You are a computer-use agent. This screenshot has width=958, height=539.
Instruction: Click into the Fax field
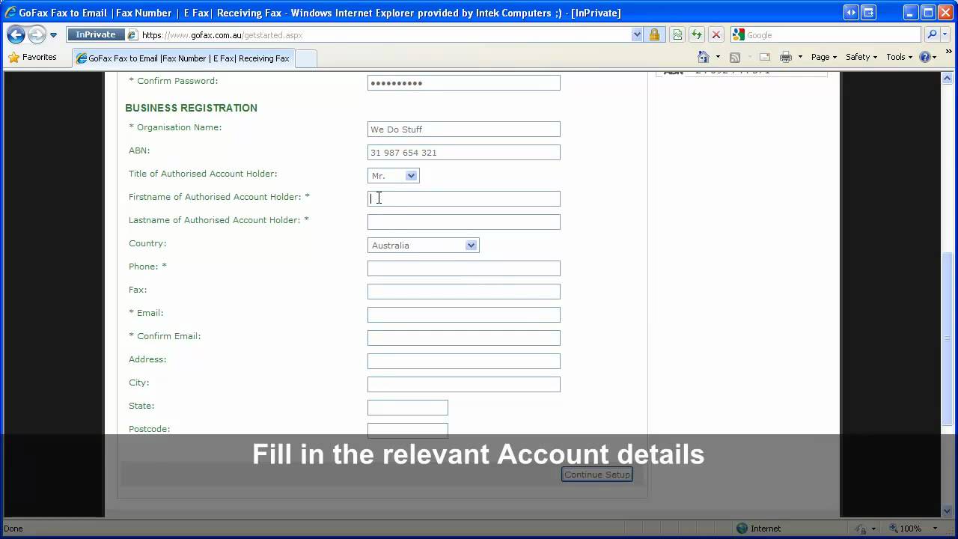click(x=464, y=291)
